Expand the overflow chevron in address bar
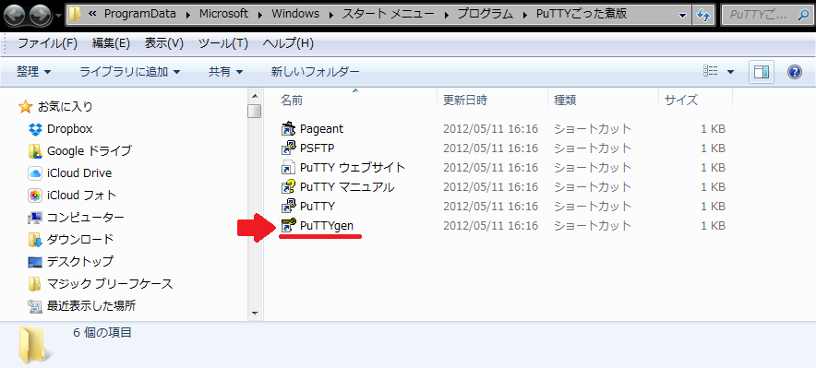816x368 pixels. [x=92, y=15]
